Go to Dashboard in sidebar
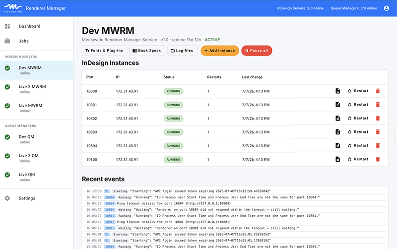The image size is (397, 249). [37, 26]
